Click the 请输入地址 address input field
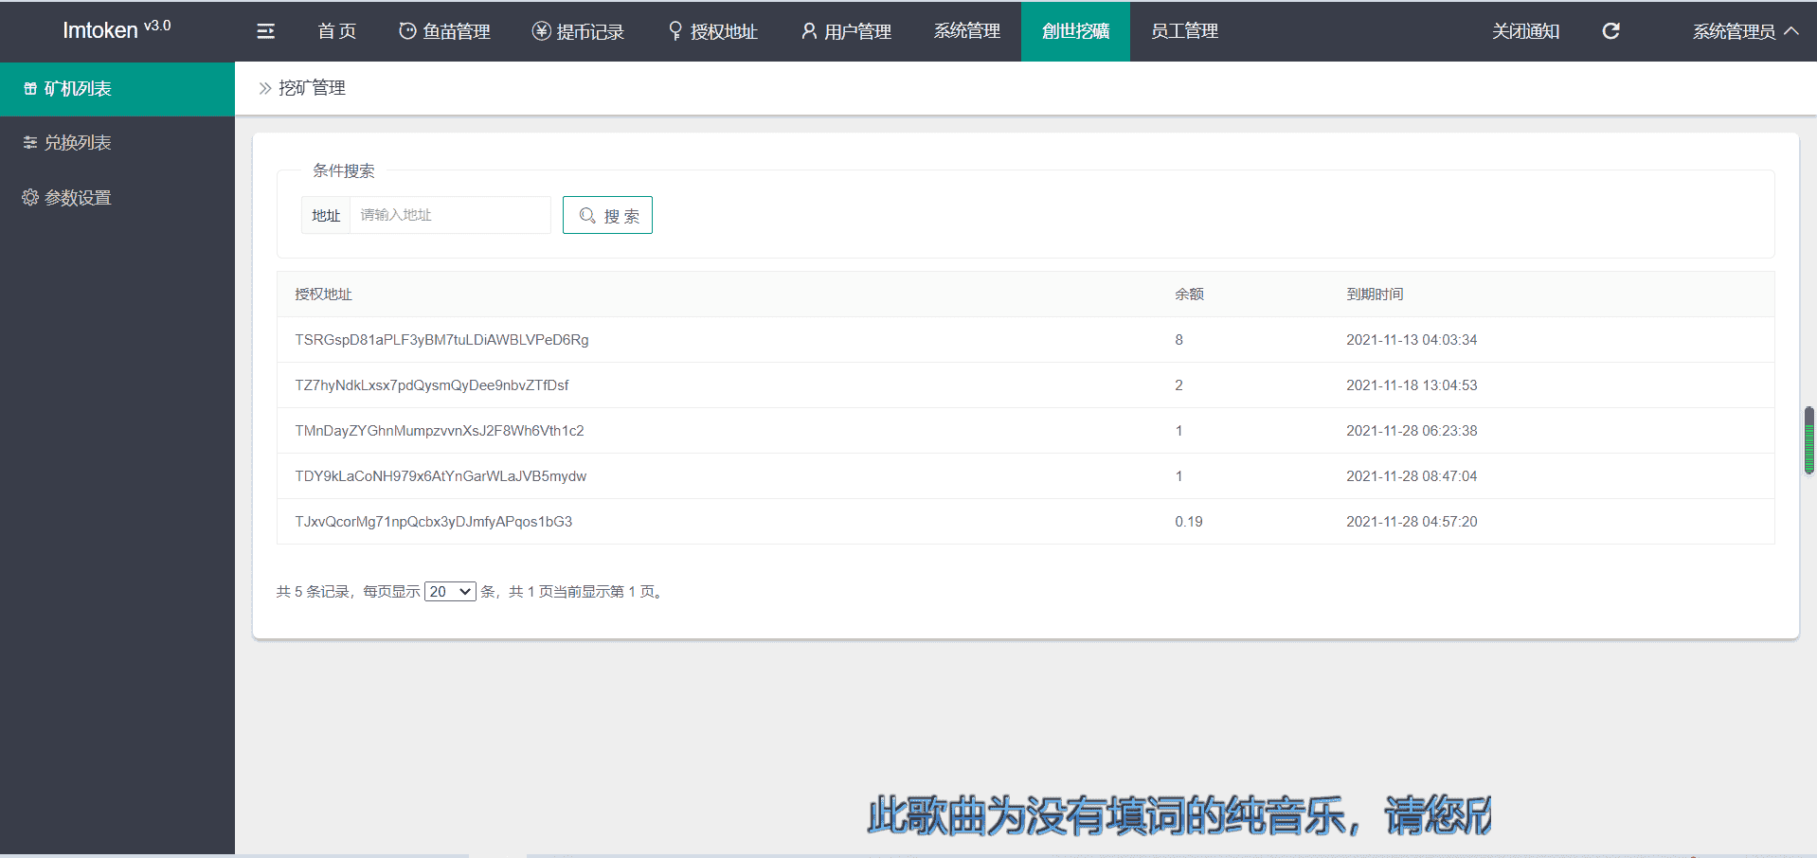 450,215
